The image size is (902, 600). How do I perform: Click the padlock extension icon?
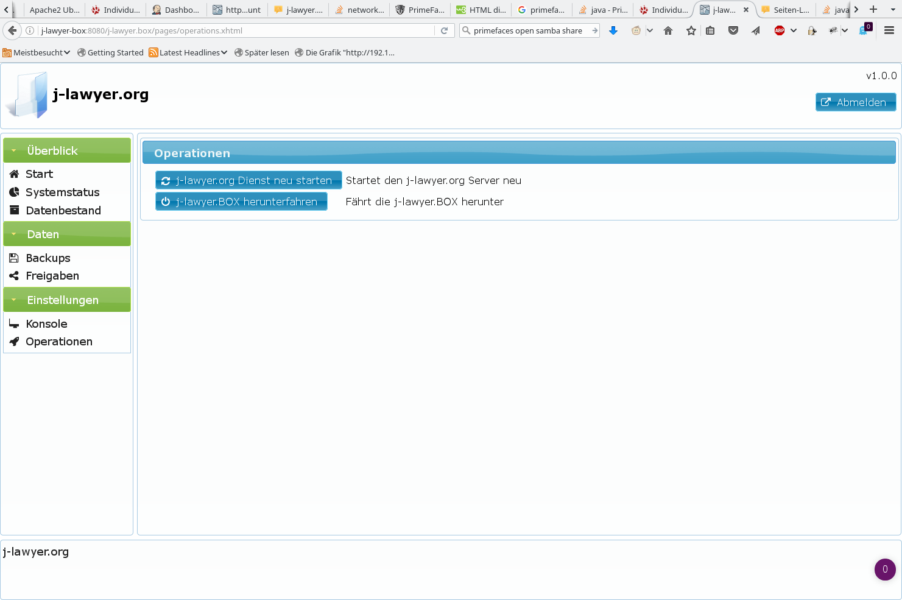click(x=812, y=30)
